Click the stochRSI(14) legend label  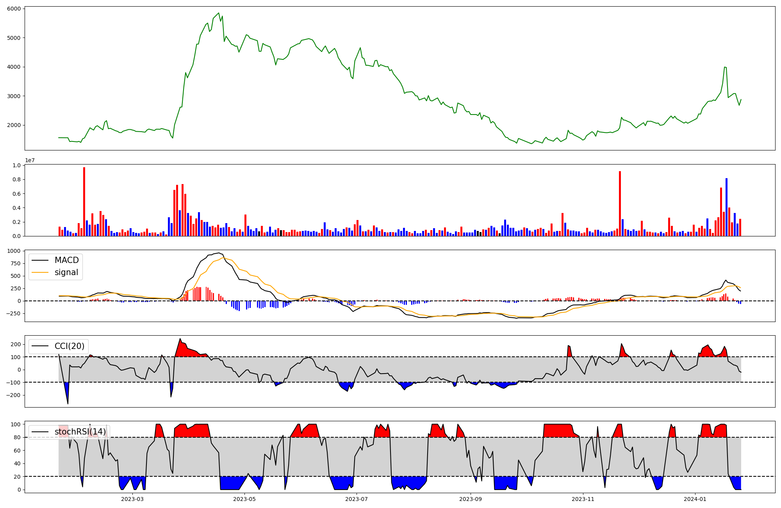pyautogui.click(x=80, y=432)
